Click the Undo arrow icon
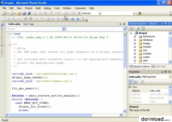The width and height of the screenshot is (172, 122). pos(51,13)
